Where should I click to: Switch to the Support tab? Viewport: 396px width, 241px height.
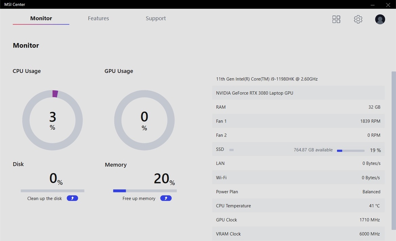155,18
